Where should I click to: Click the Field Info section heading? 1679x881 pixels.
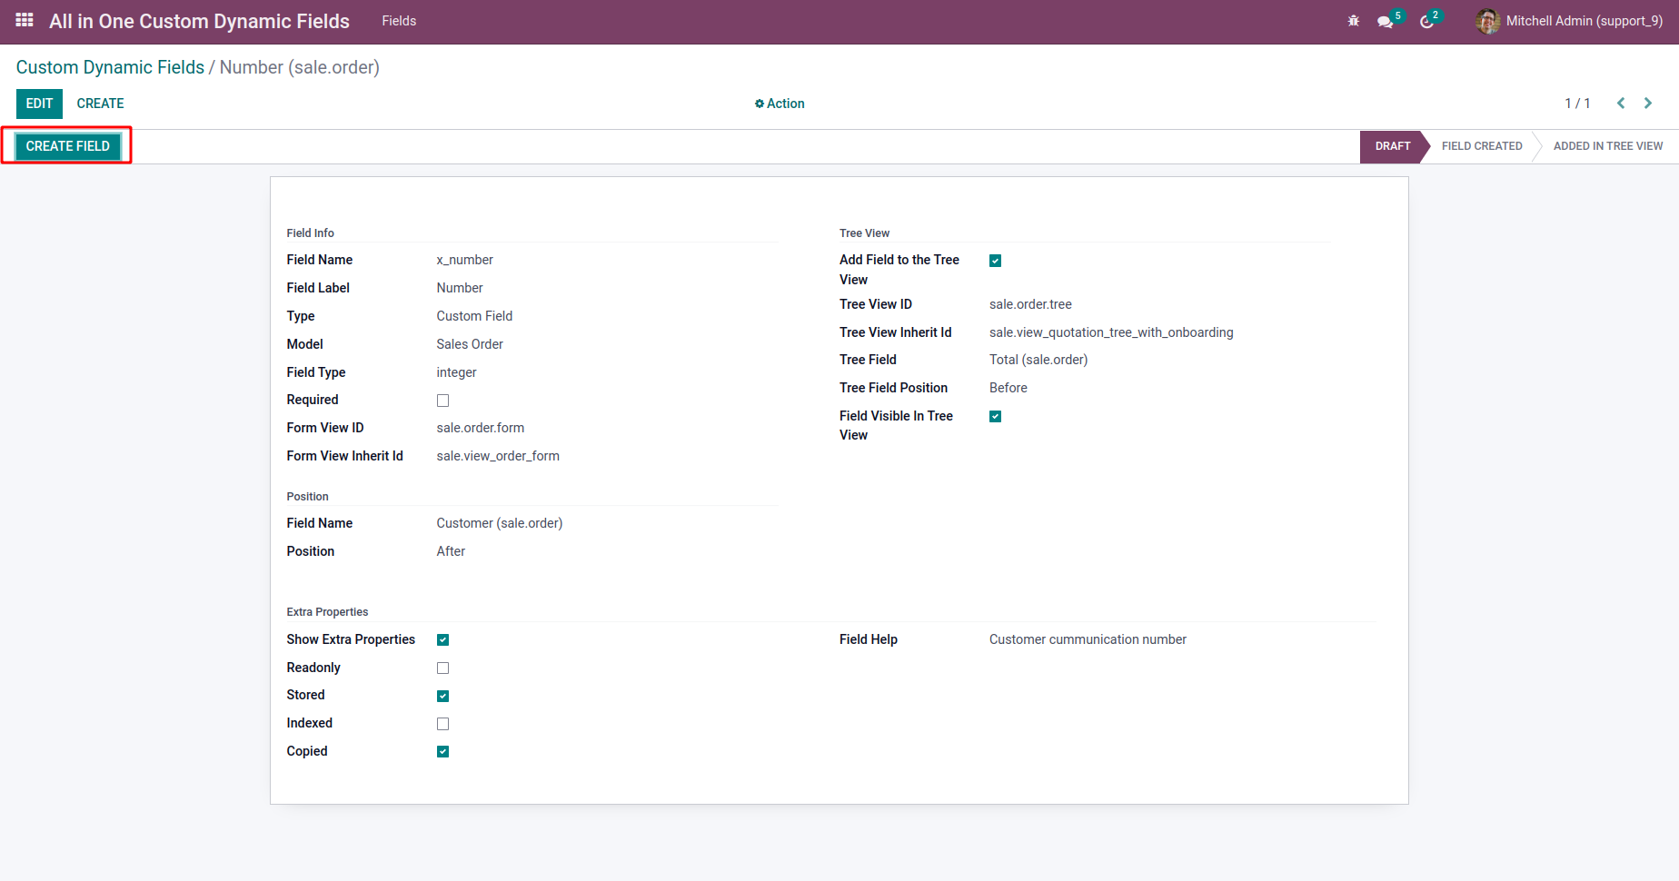tap(311, 233)
